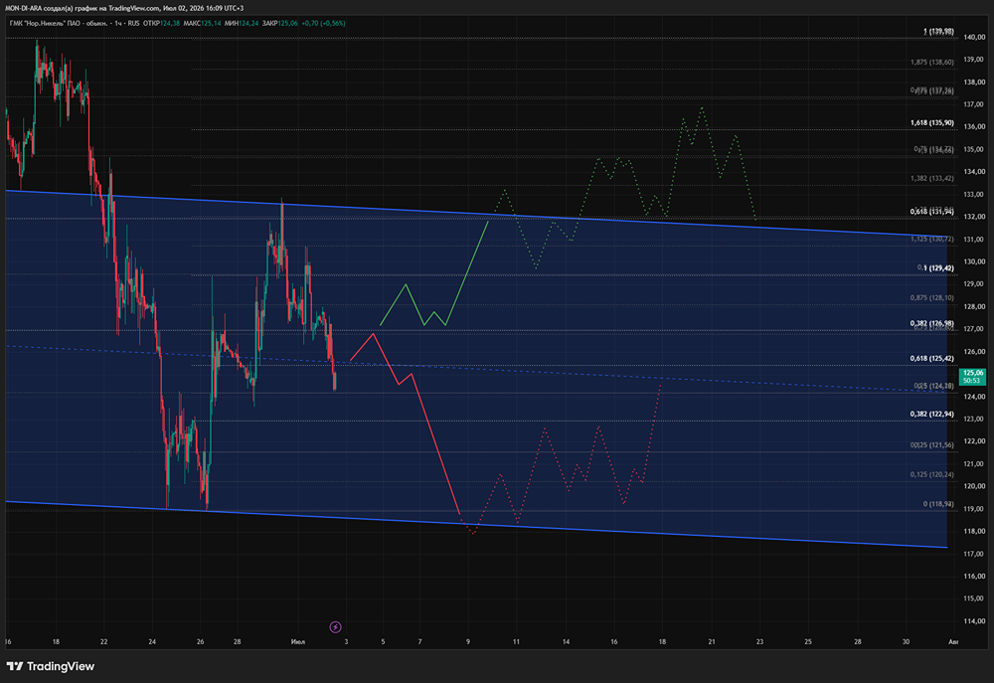Click the 114,00 price on the scale
The width and height of the screenshot is (994, 683).
tap(974, 620)
